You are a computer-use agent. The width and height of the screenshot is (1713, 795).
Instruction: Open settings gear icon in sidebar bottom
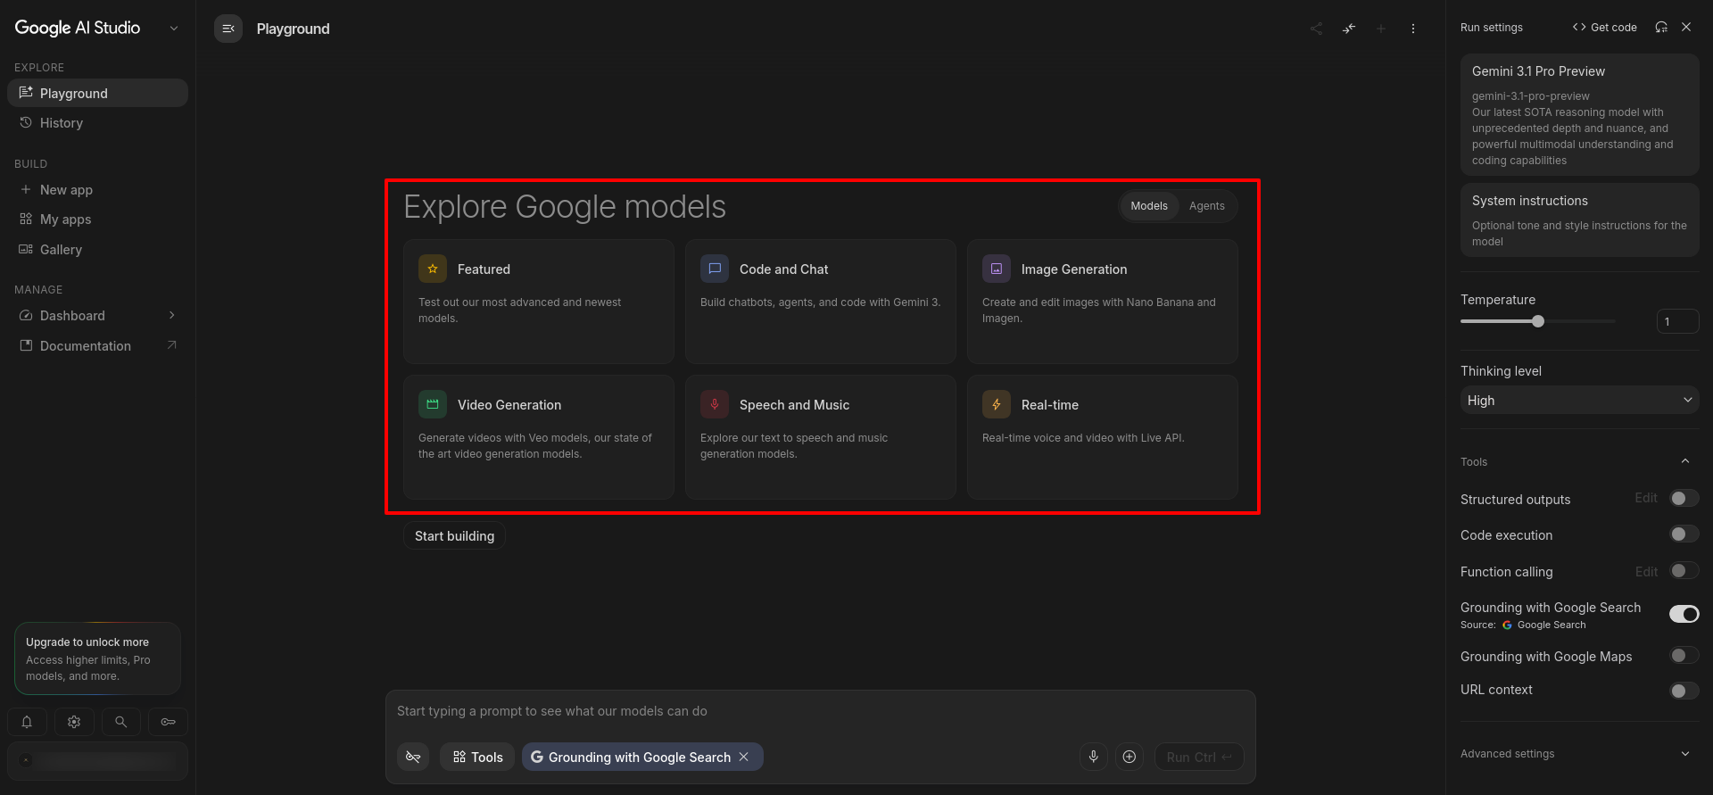[x=74, y=722]
